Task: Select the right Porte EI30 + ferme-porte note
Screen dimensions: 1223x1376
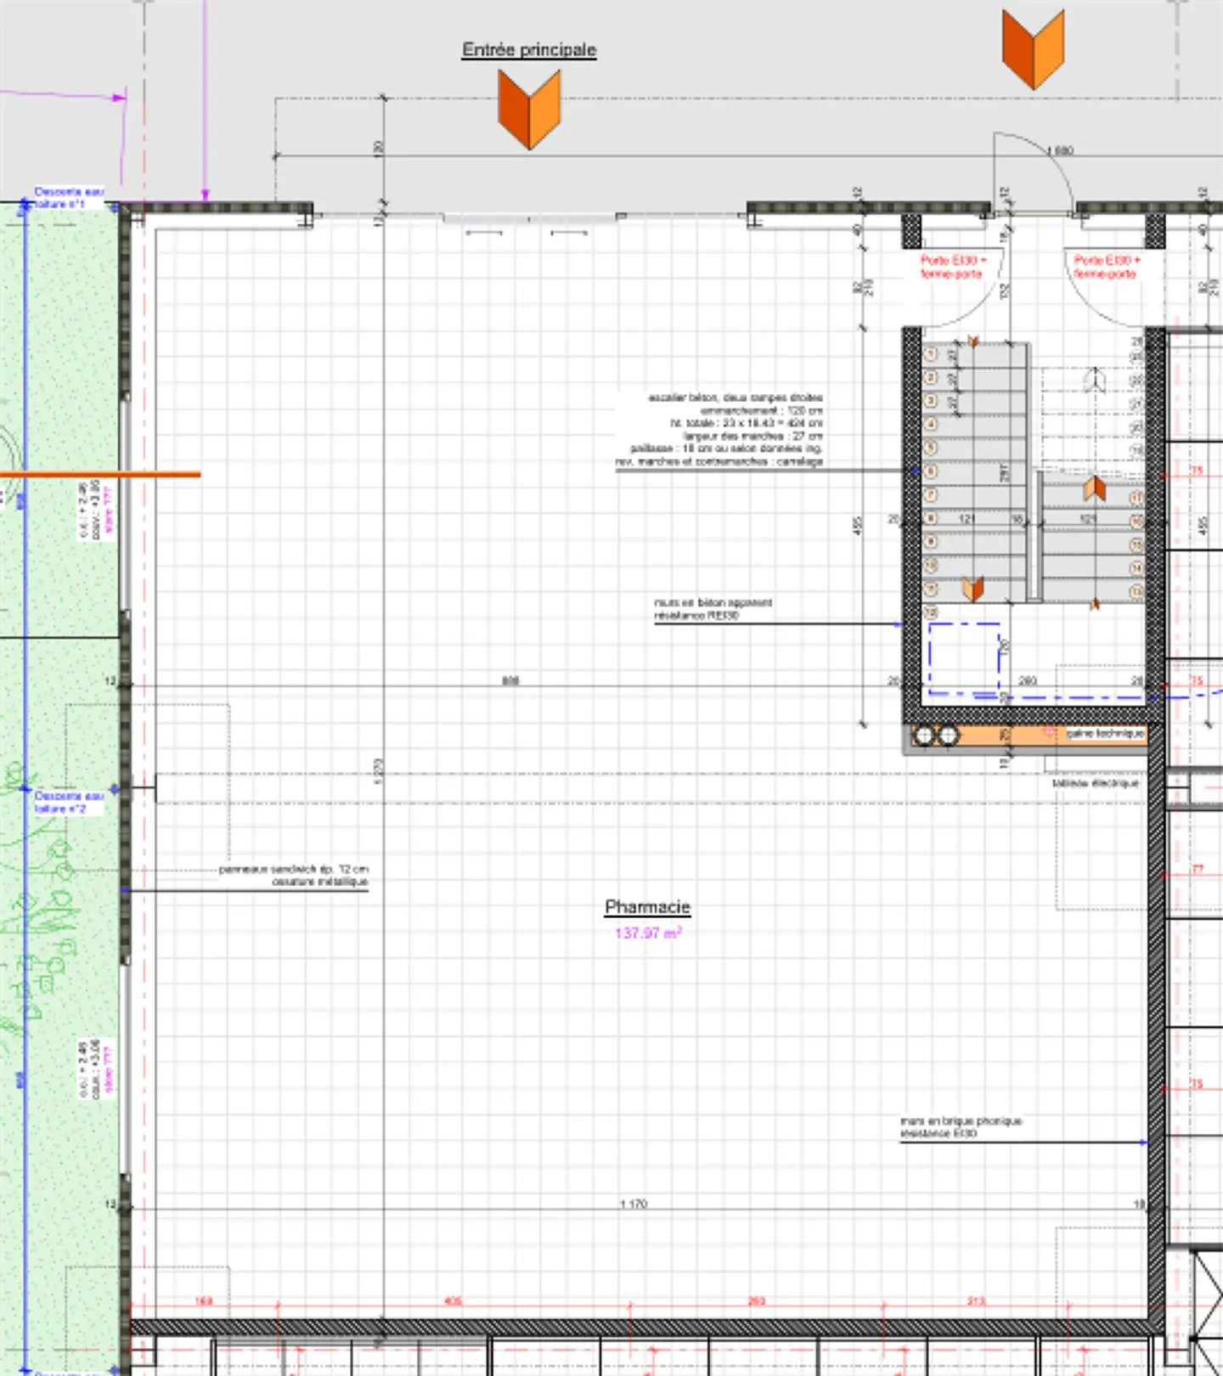Action: pyautogui.click(x=1106, y=267)
